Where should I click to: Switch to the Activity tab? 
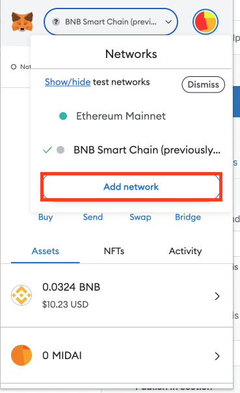[x=185, y=251]
